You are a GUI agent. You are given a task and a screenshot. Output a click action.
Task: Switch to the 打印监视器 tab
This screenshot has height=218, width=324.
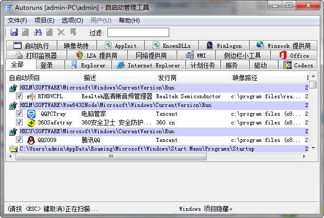tap(37, 56)
